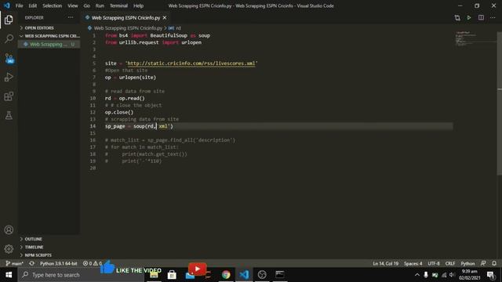
Task: Open the notifications bell in status bar
Action: click(x=494, y=263)
